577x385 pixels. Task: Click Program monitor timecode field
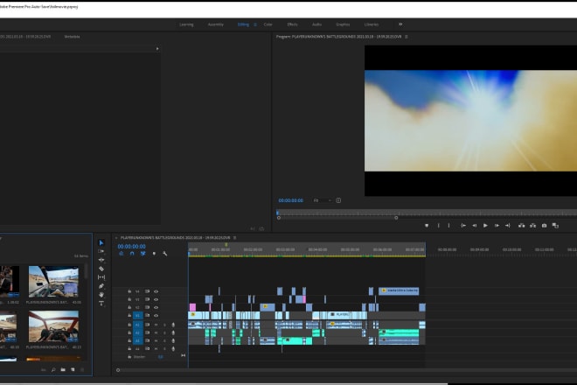291,200
